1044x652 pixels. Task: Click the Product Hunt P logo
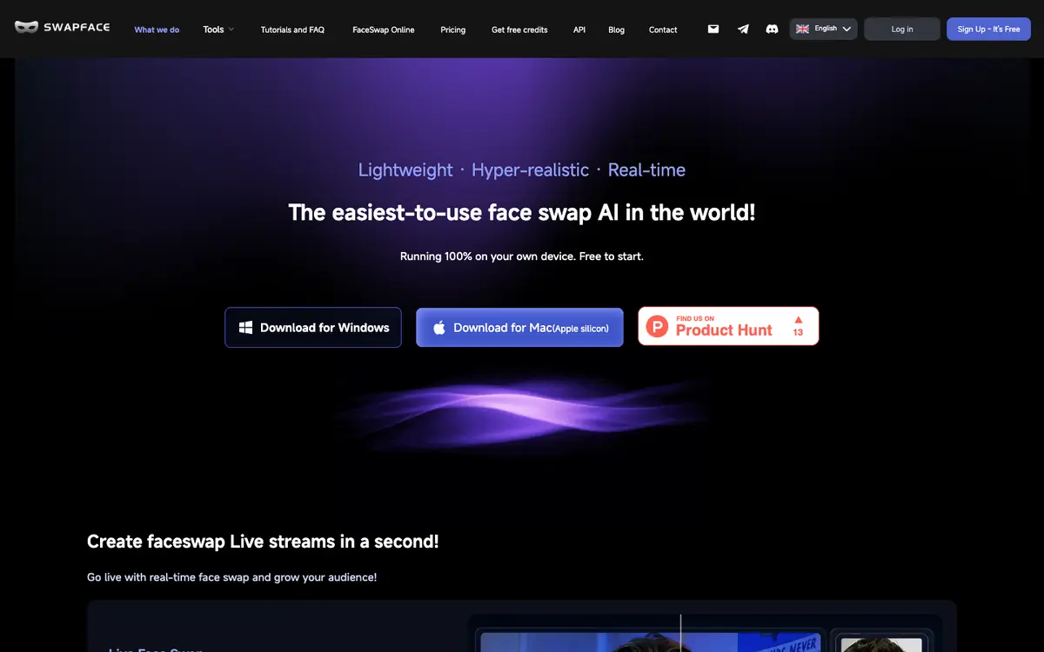(658, 327)
